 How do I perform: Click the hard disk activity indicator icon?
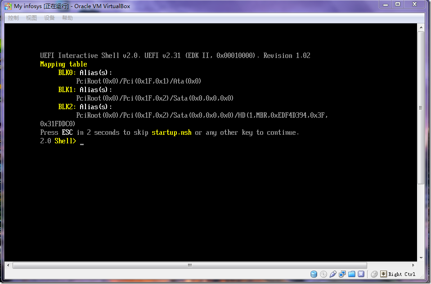(314, 274)
